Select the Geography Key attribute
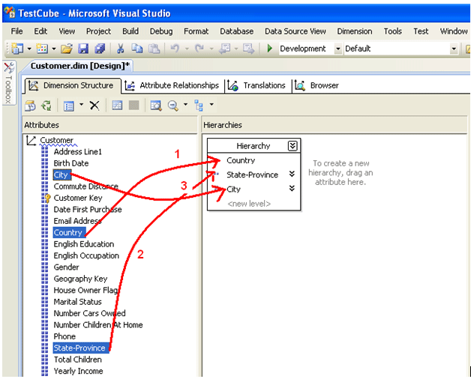471x382 pixels. pyautogui.click(x=80, y=279)
